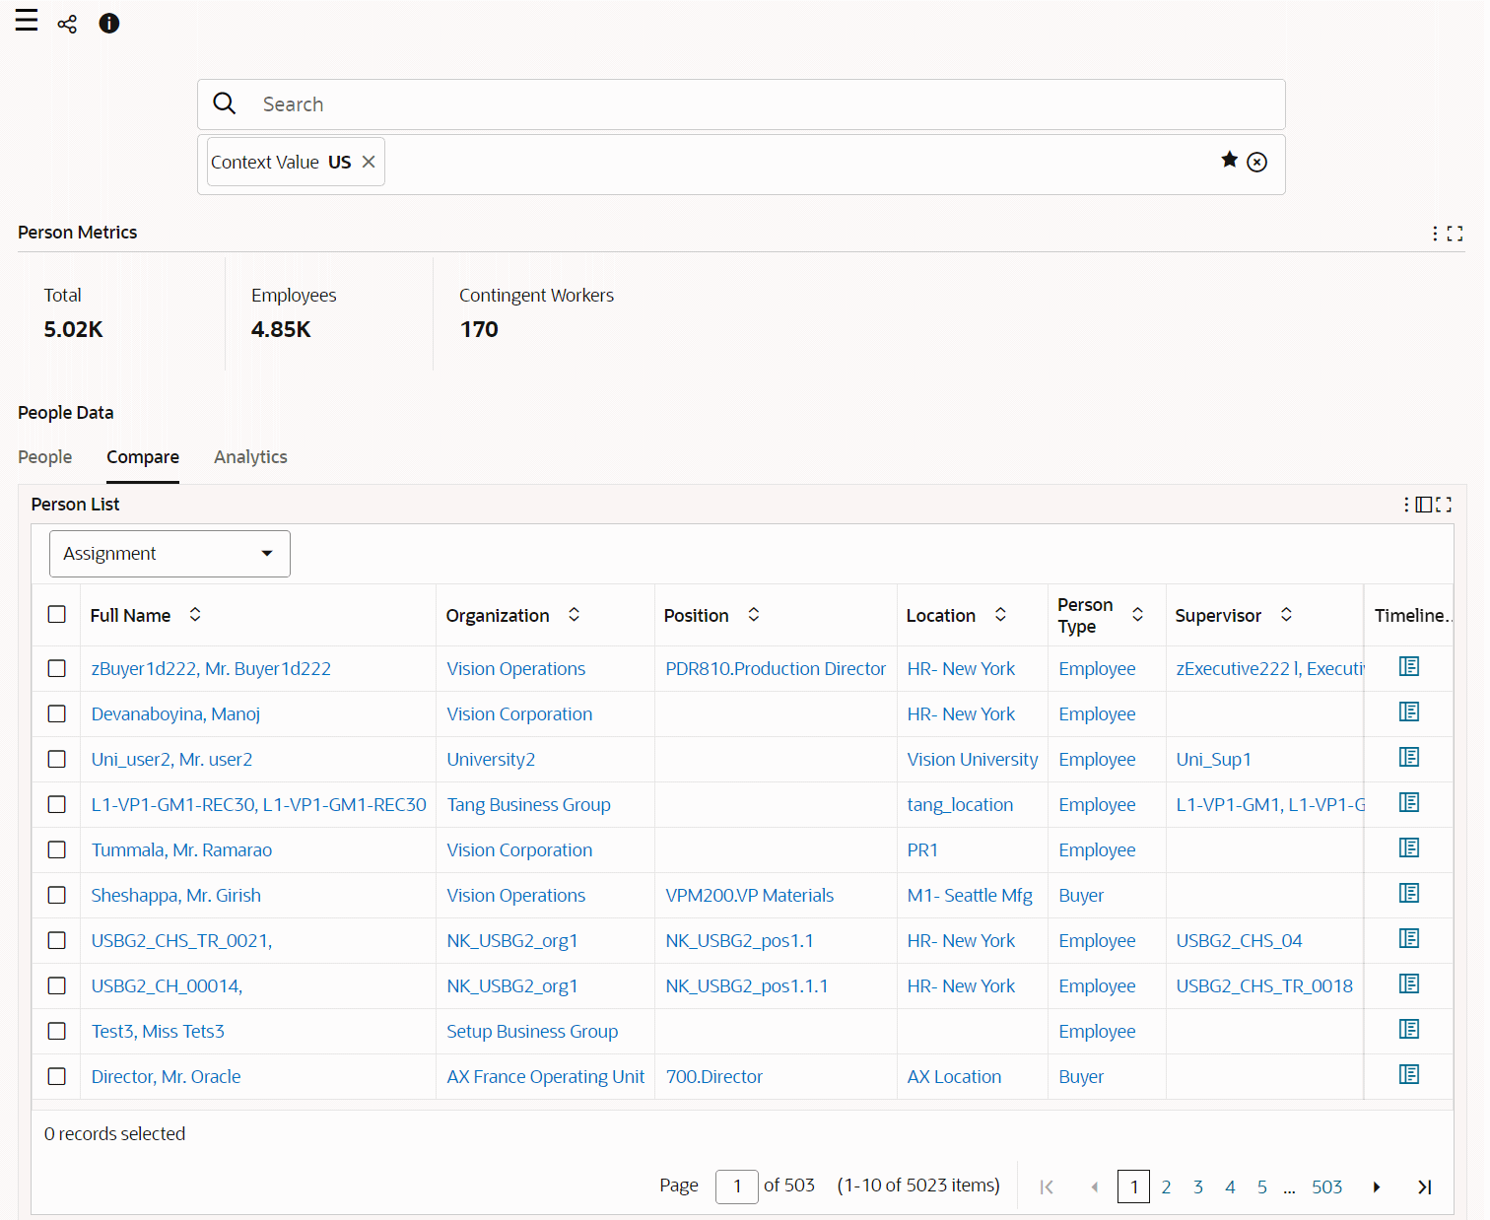The width and height of the screenshot is (1490, 1220).
Task: Open the Assignment dropdown
Action: pos(169,554)
